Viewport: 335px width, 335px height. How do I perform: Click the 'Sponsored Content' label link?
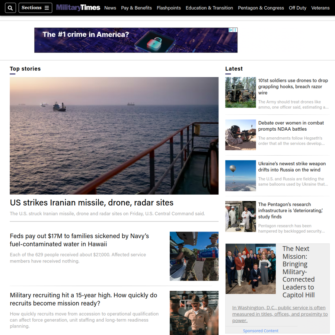261,331
